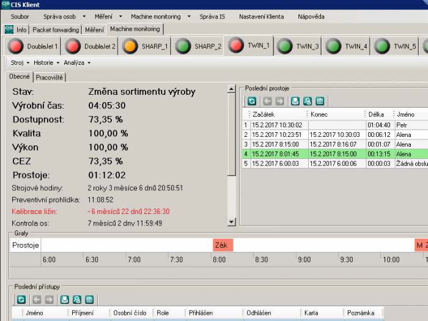
Task: Refresh the Poslední prostoje table
Action: [x=251, y=101]
